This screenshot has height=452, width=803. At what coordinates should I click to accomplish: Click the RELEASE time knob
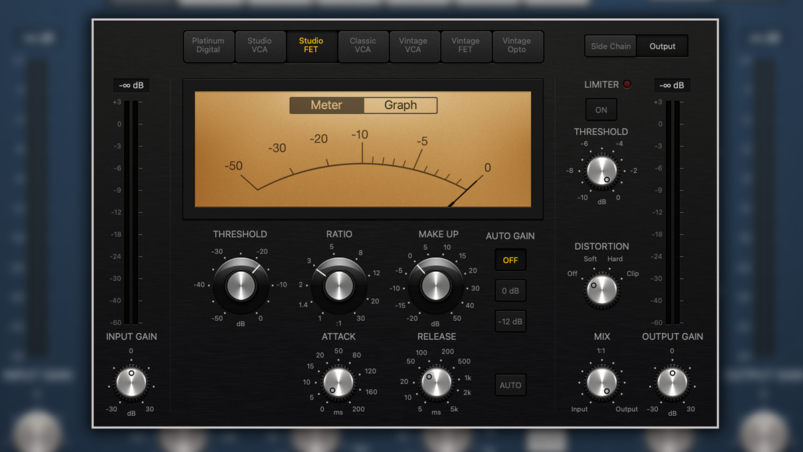(436, 383)
